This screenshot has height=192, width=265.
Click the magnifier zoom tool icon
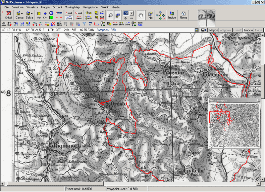[110, 15]
